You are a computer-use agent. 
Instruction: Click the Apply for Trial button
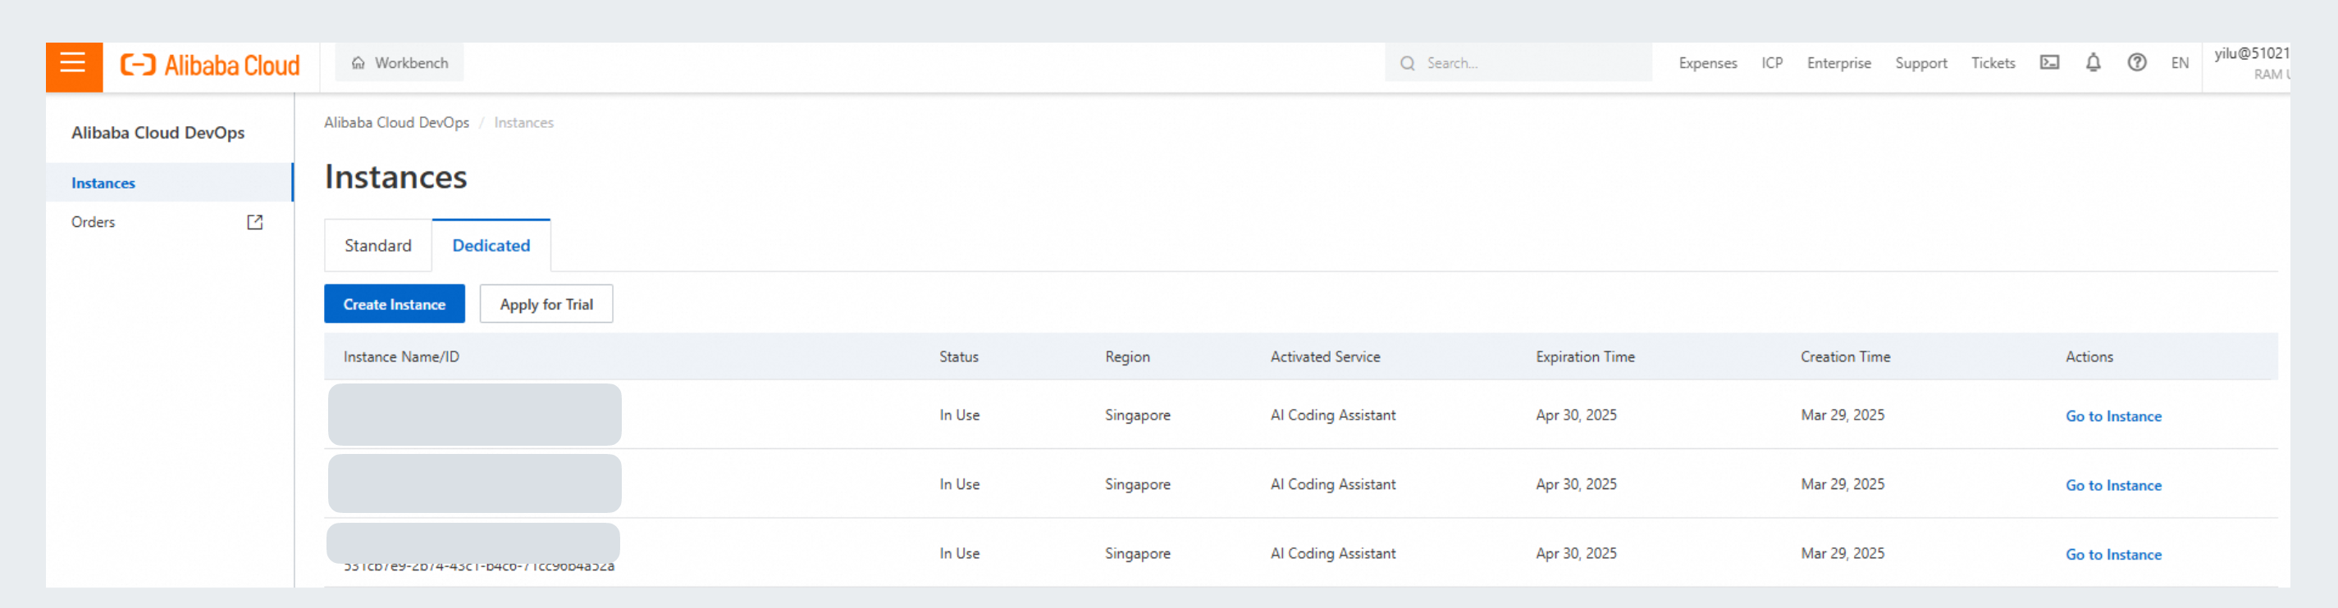(x=546, y=305)
